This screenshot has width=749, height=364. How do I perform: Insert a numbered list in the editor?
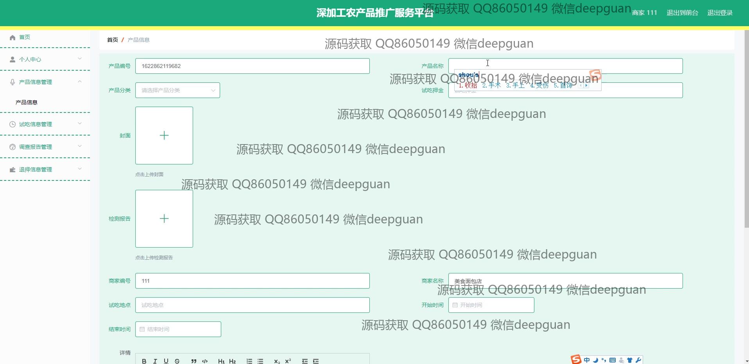[x=249, y=361]
